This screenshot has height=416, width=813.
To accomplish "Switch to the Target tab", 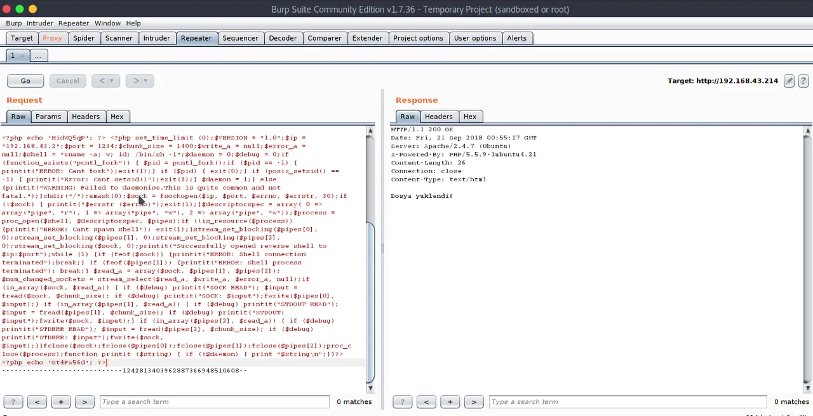I will (22, 38).
